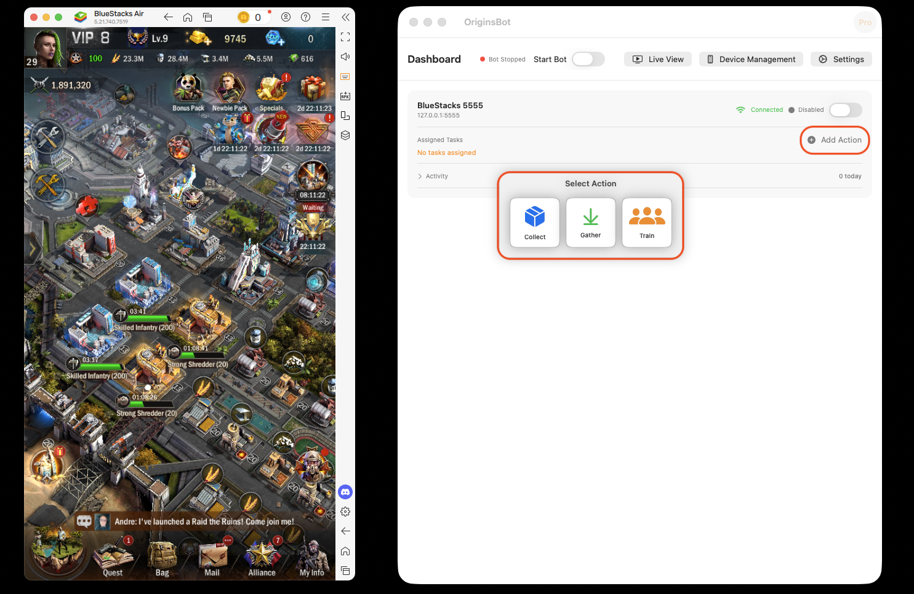Click the sidebar recents icon at bottom
Image resolution: width=914 pixels, height=594 pixels.
(x=345, y=571)
